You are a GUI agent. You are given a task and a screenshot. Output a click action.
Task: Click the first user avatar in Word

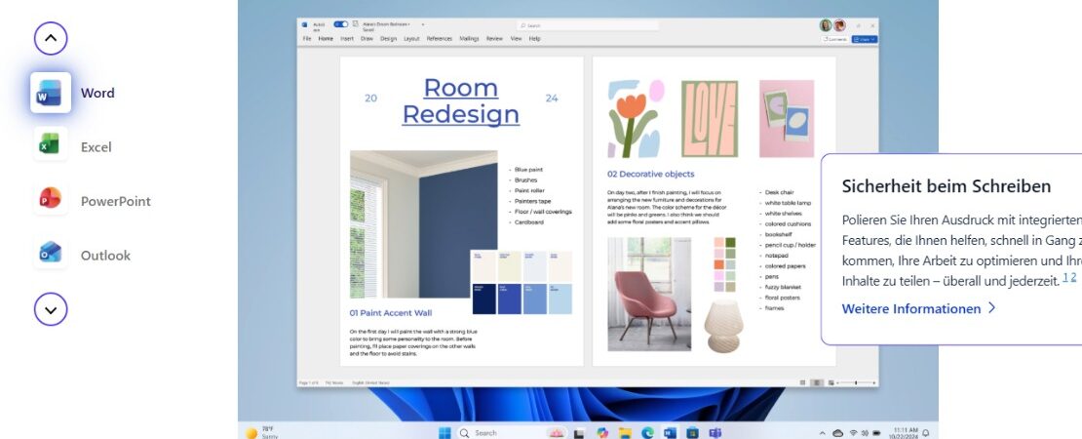pyautogui.click(x=826, y=25)
